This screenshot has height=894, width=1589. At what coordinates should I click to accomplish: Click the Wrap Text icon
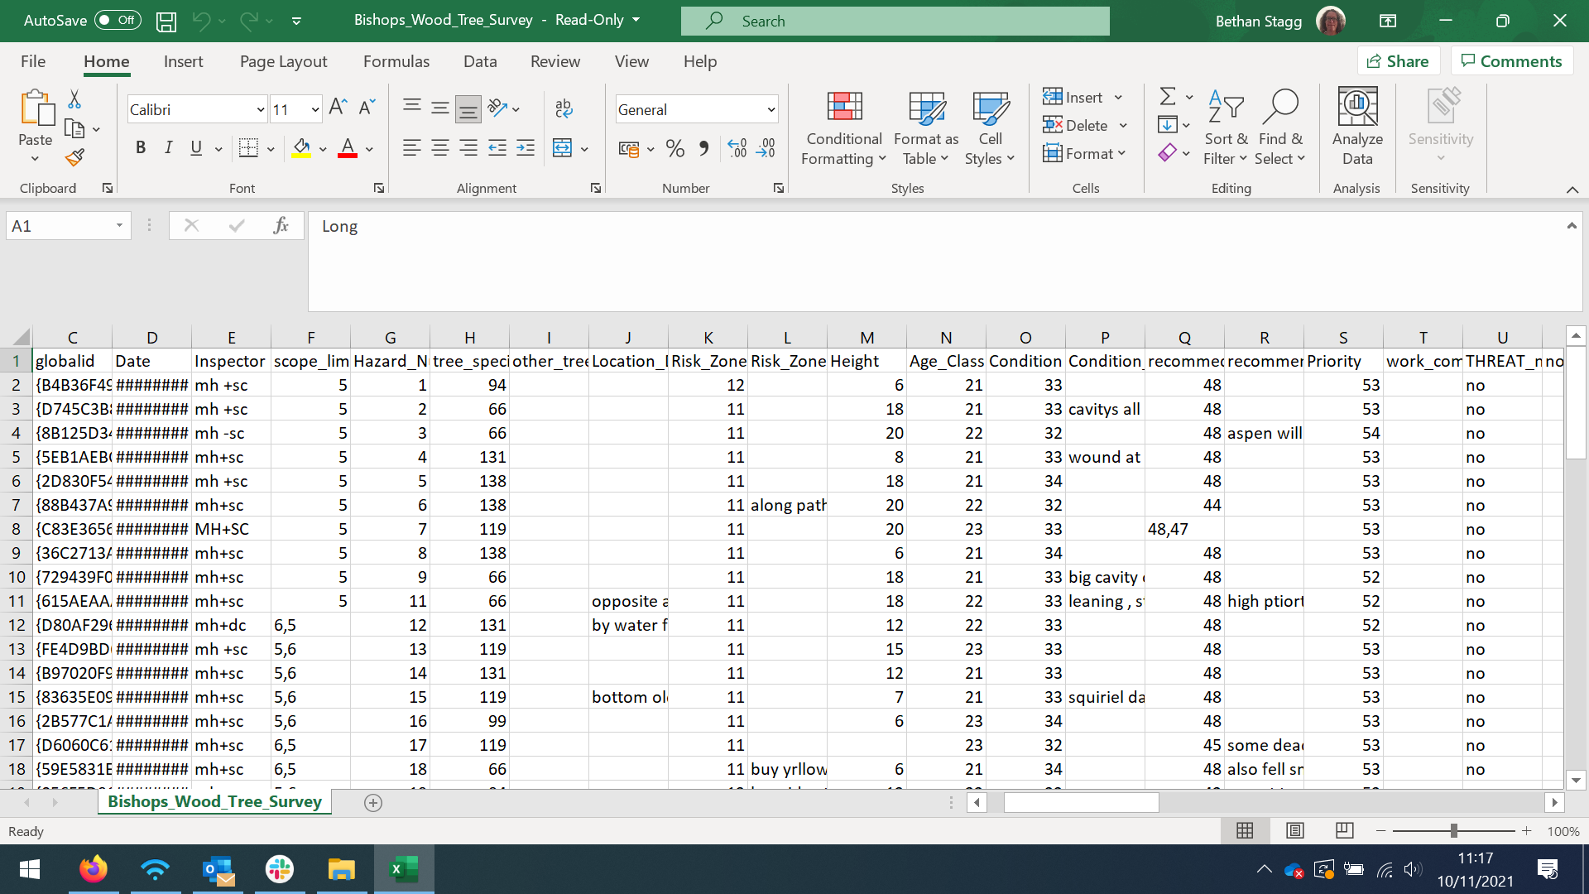(564, 108)
